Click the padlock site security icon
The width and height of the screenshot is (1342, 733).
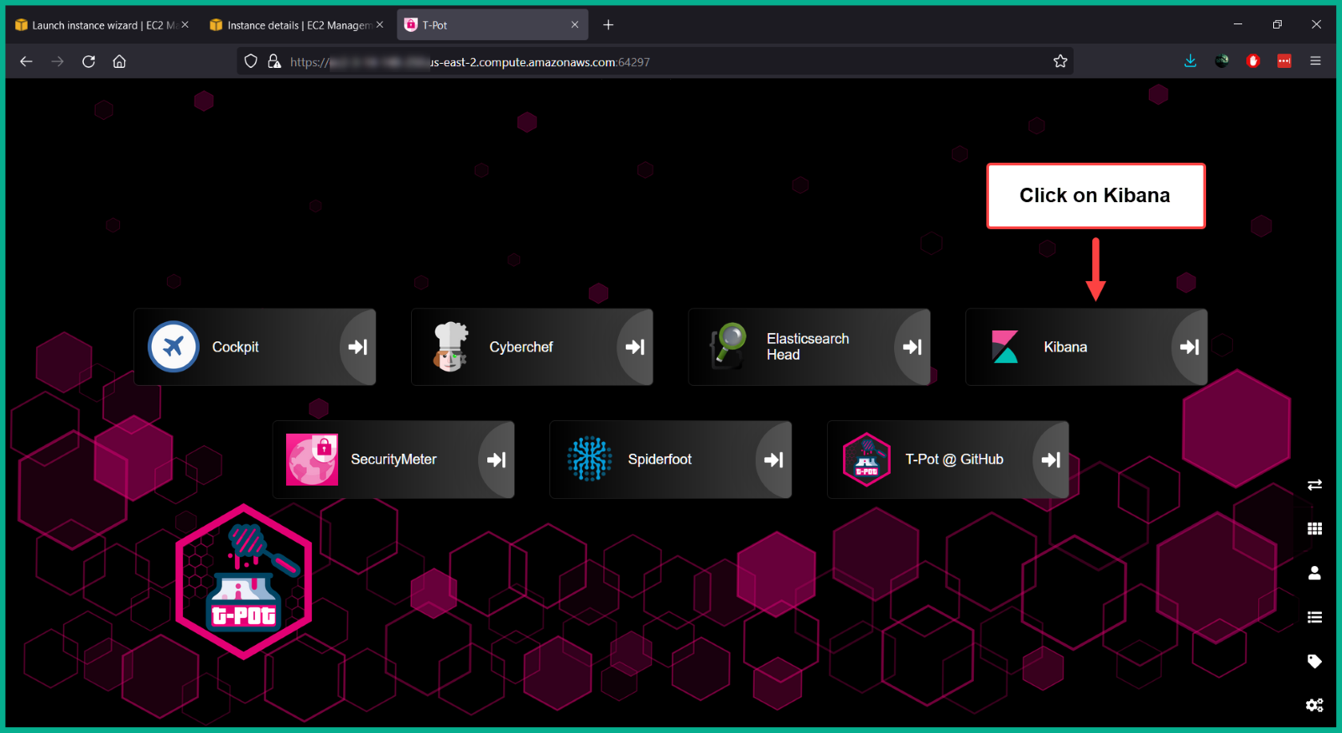pos(274,61)
